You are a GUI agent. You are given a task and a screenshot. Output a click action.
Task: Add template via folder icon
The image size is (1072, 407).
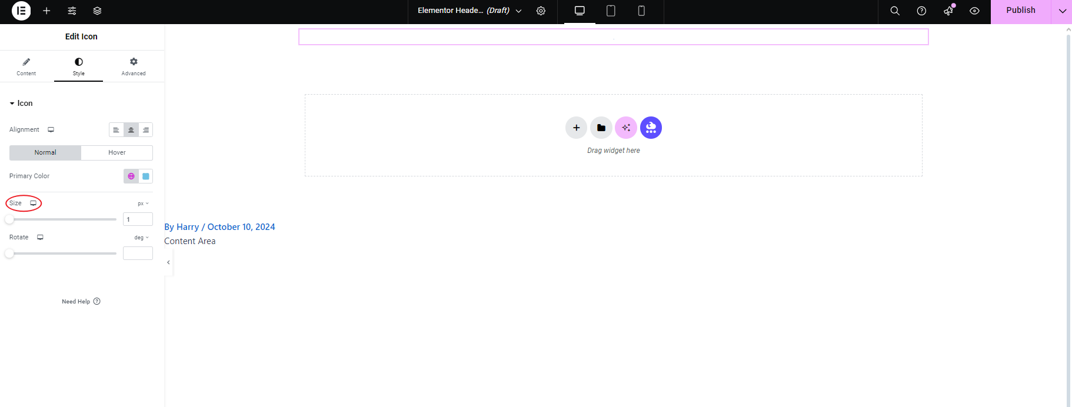pos(601,128)
